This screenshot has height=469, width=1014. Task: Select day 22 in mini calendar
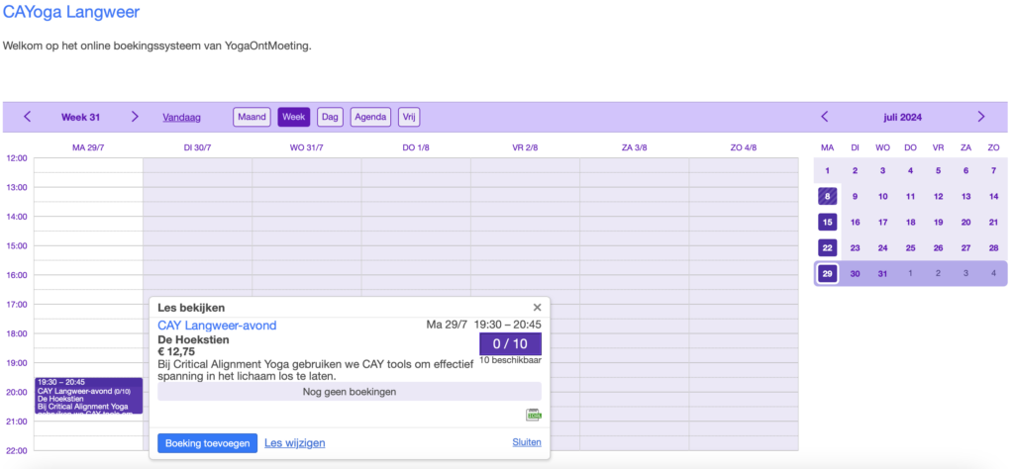point(827,248)
